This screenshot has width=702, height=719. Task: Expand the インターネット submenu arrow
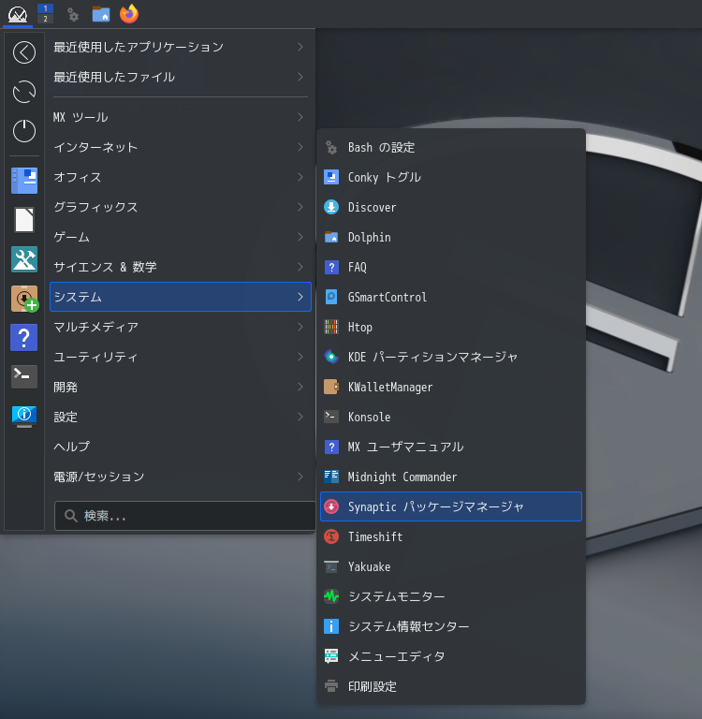pos(300,147)
